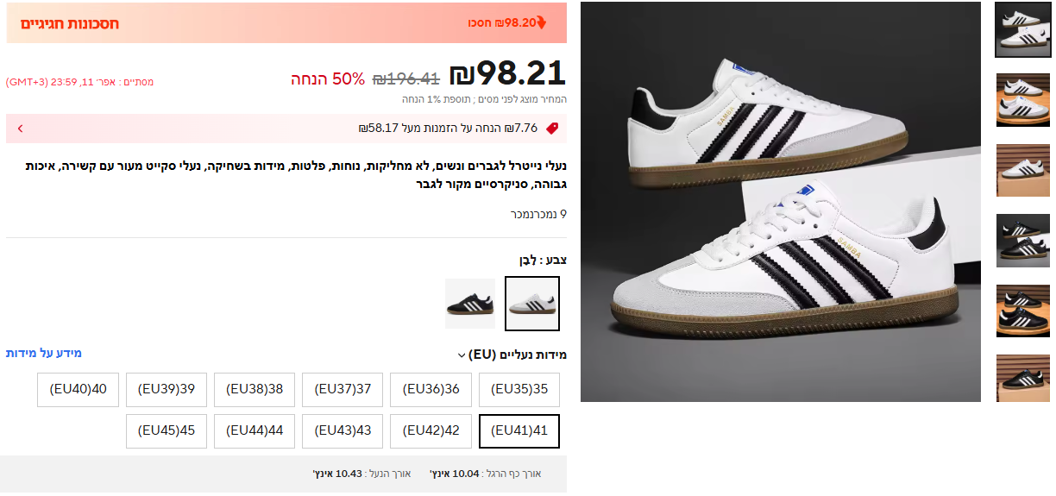Choose size 40 (EU40)

(x=78, y=390)
